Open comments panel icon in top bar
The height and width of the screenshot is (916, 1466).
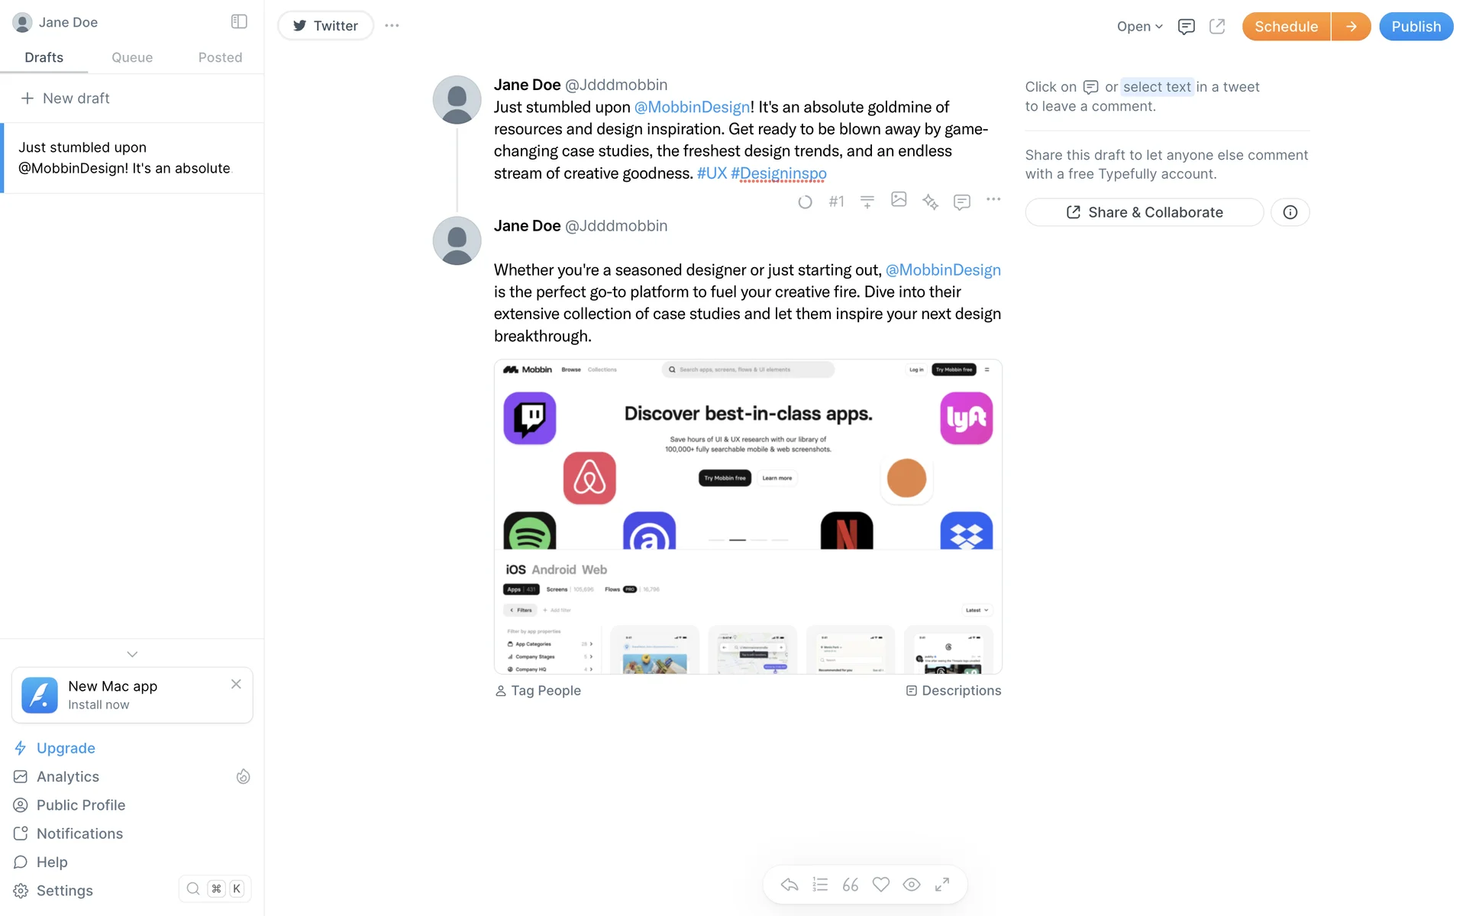tap(1186, 27)
